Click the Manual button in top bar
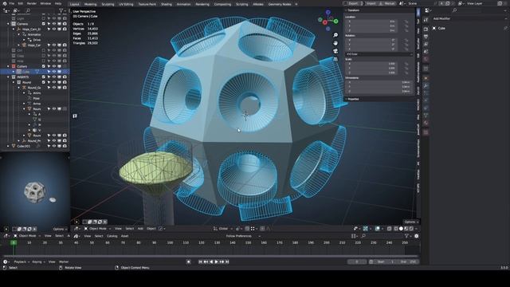 pos(387,3)
